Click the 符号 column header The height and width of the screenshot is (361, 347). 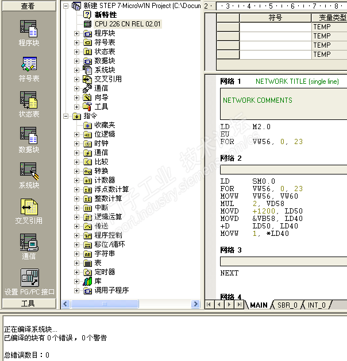275,18
